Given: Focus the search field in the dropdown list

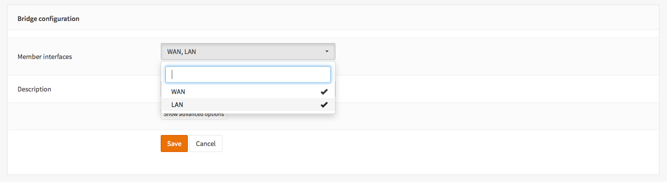Looking at the screenshot, I should coord(248,74).
